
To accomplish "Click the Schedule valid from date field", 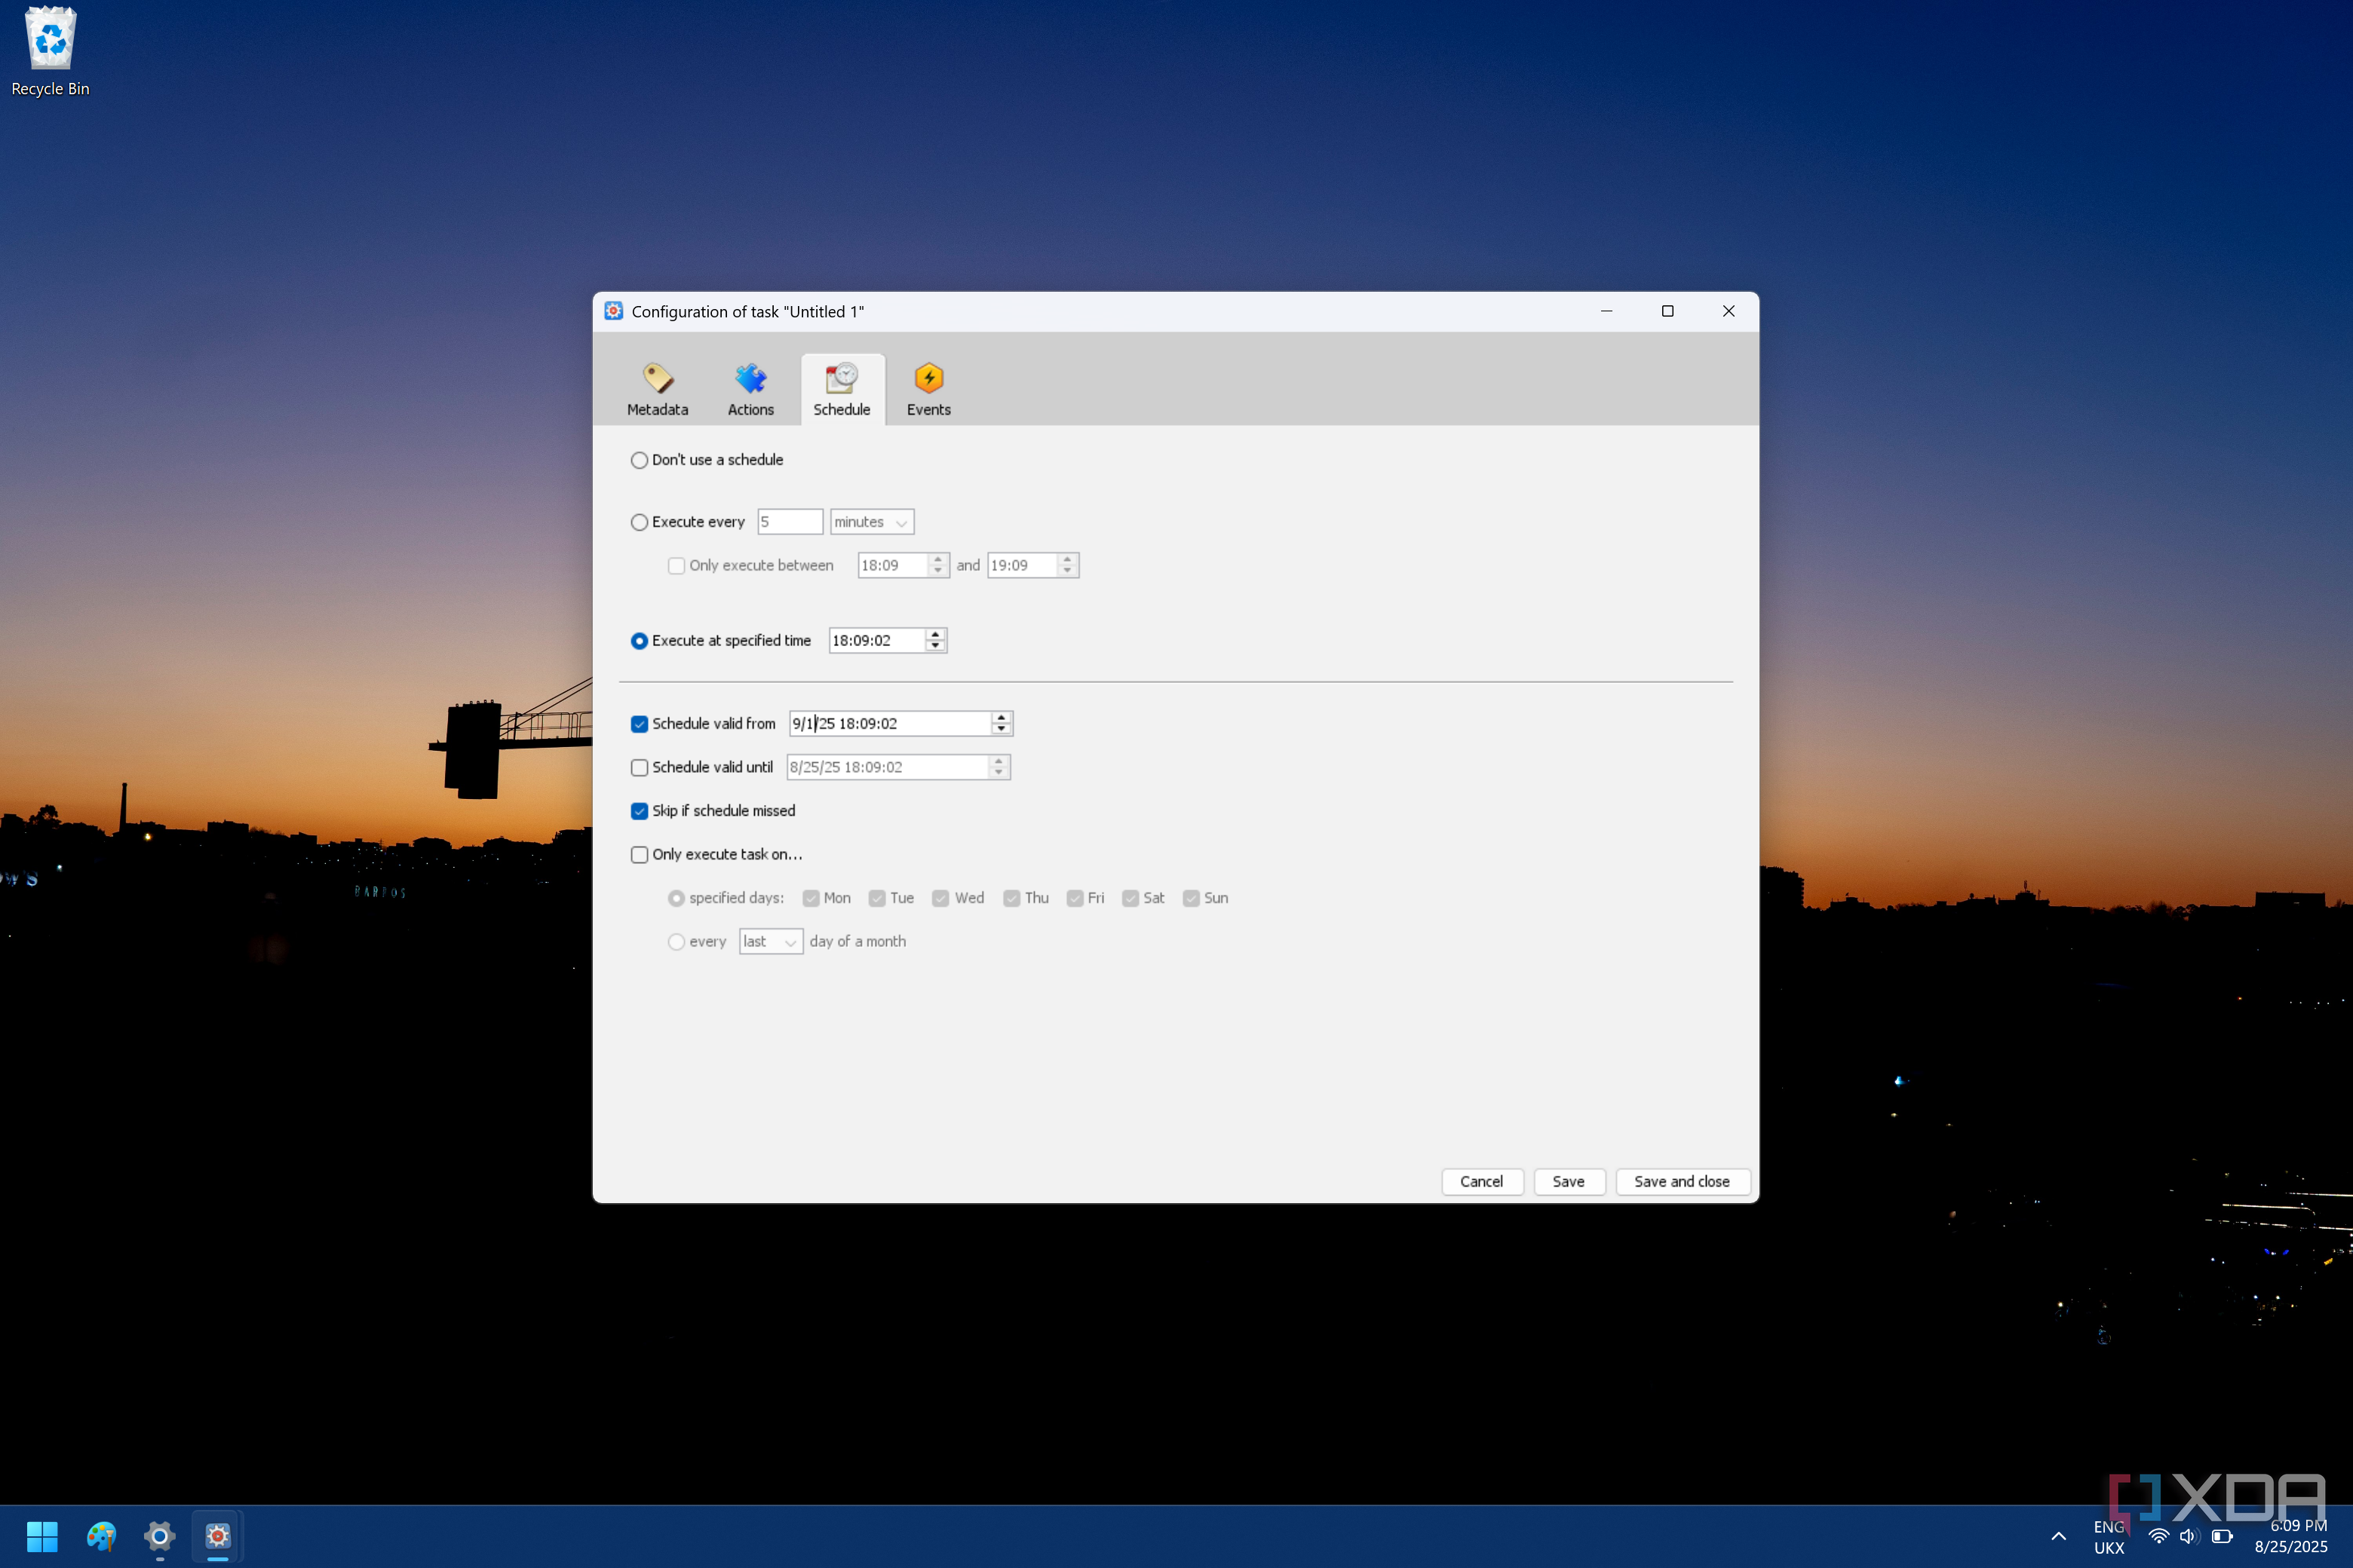I will (889, 724).
